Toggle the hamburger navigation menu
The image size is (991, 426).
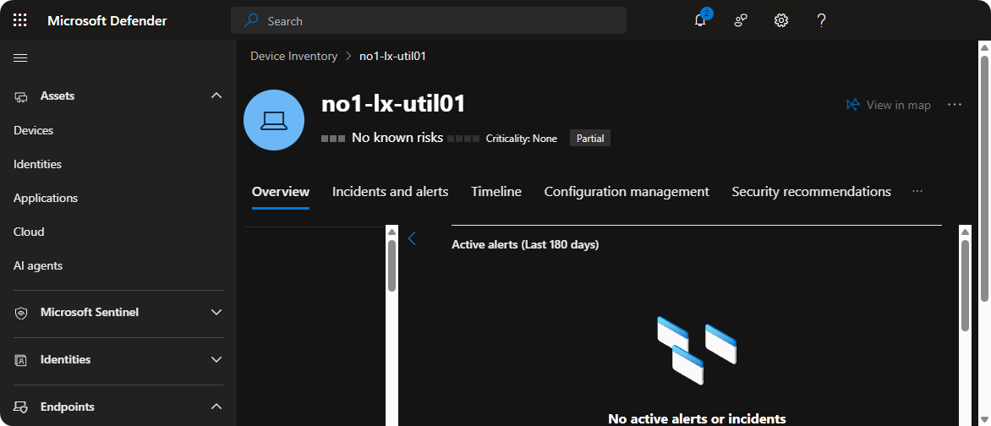point(20,57)
